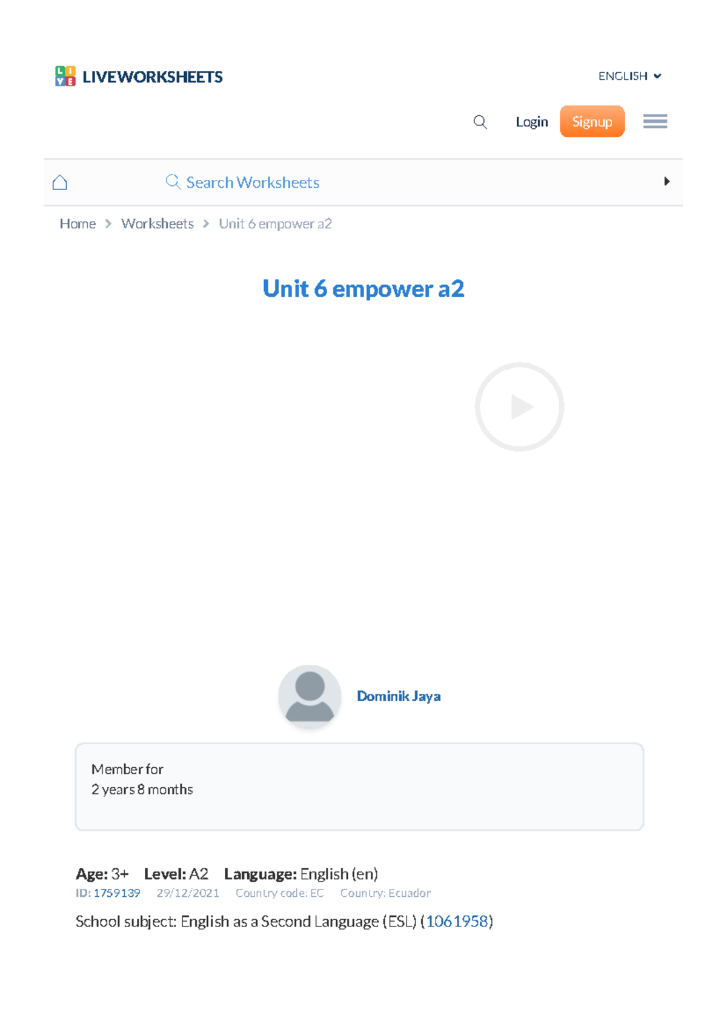Viewport: 727px width, 1027px height.
Task: Open Worksheets in the breadcrumb
Action: click(x=158, y=224)
